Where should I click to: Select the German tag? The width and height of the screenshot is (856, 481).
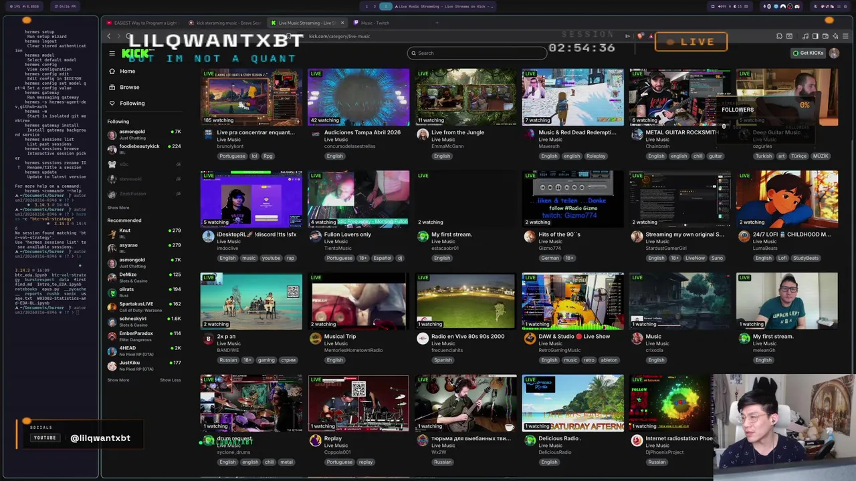point(550,258)
